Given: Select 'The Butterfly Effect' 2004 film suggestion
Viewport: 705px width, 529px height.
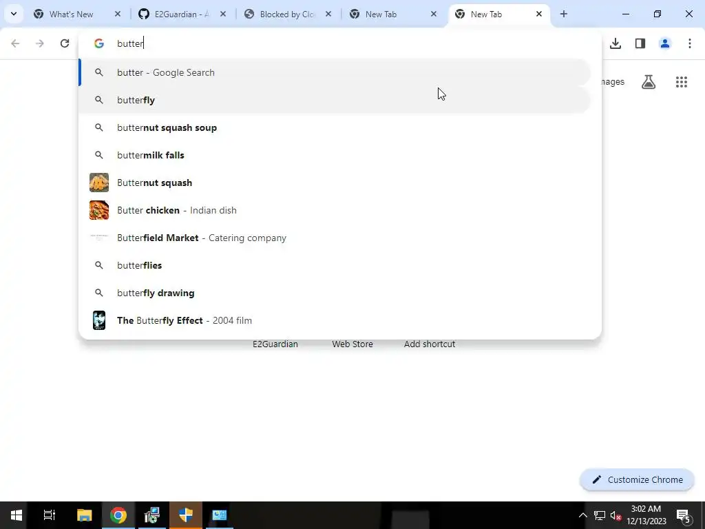Looking at the screenshot, I should [335, 320].
